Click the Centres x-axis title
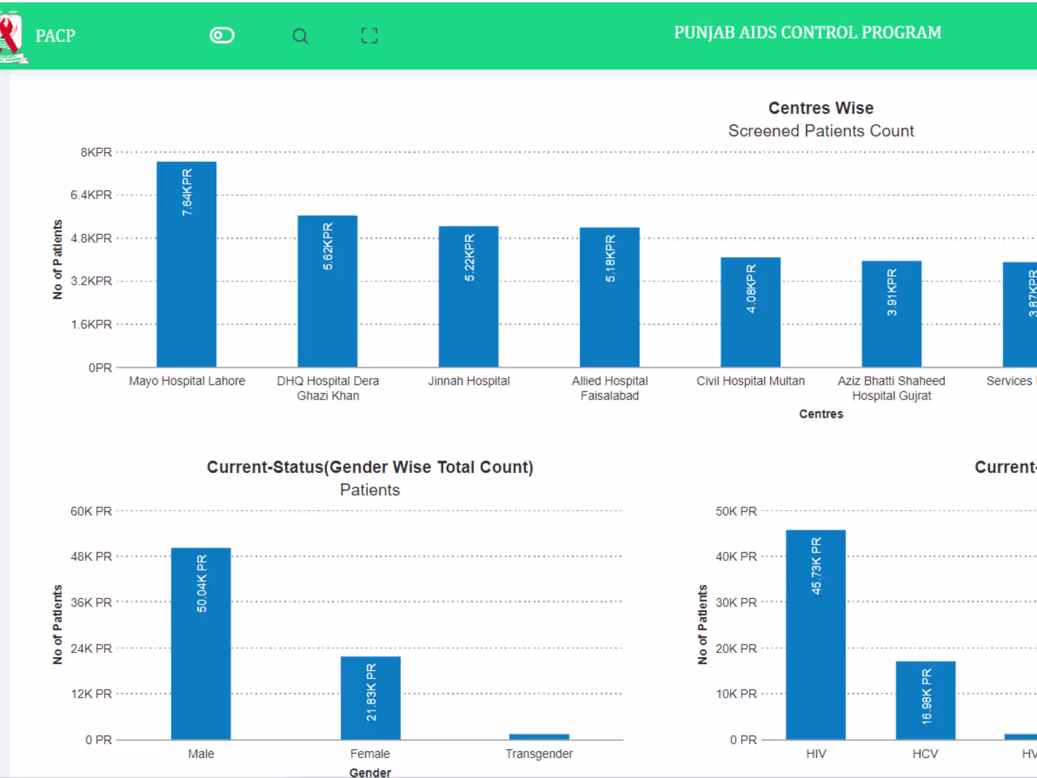 point(821,414)
